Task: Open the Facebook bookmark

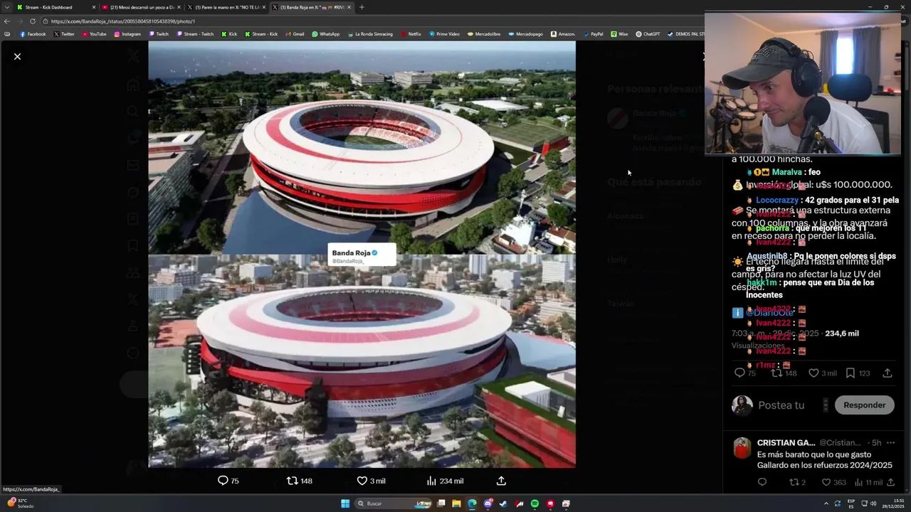Action: coord(33,34)
